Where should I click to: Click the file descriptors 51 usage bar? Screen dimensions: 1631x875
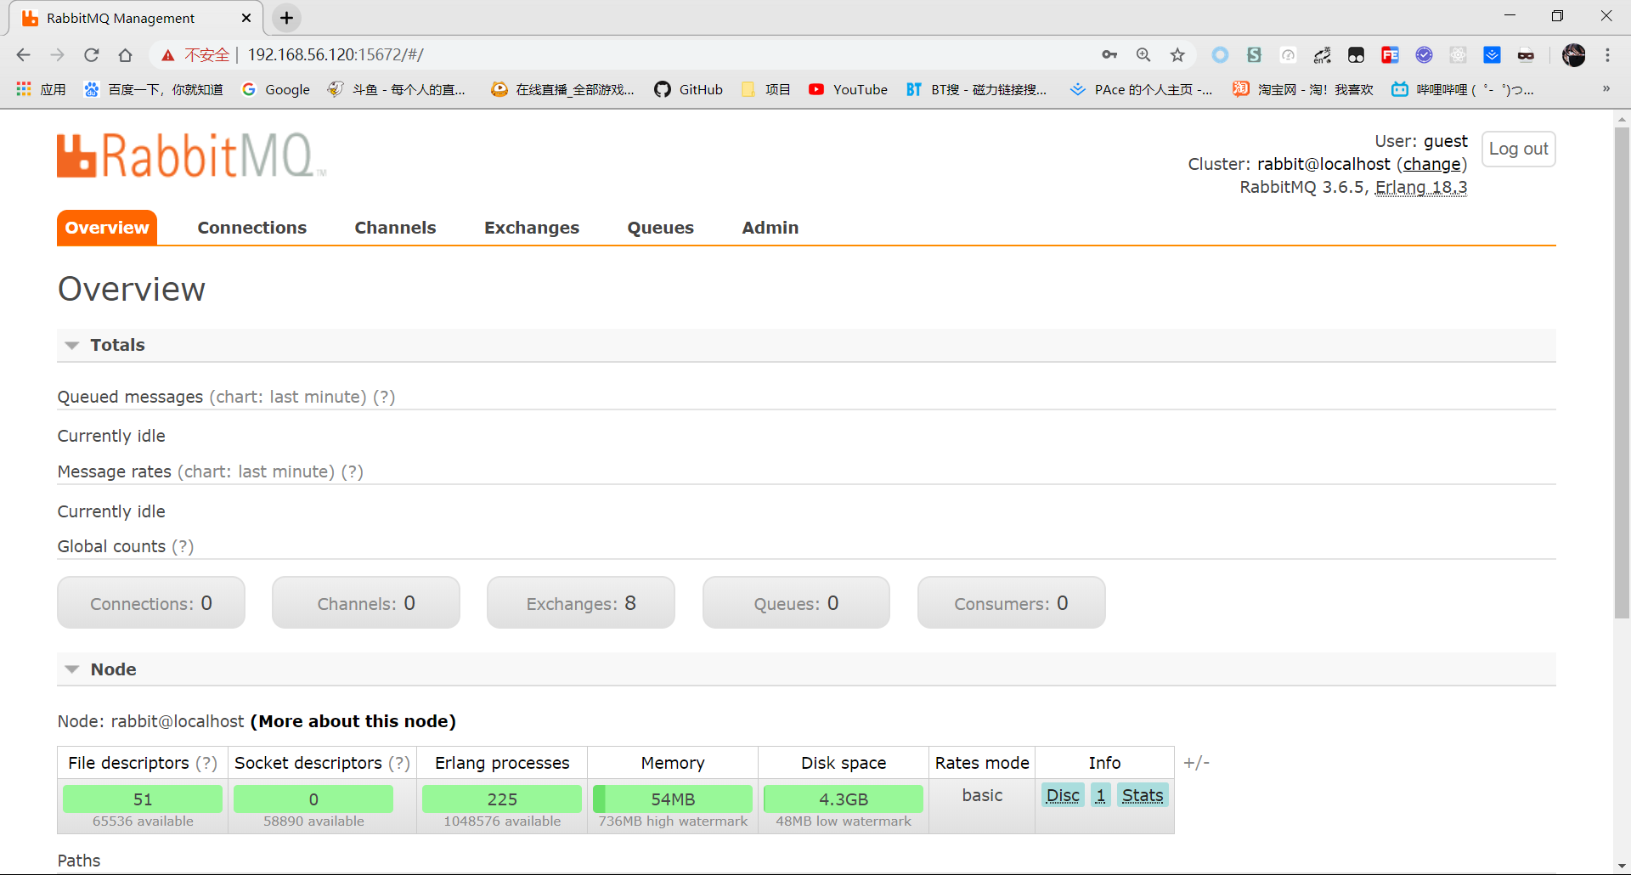point(143,799)
